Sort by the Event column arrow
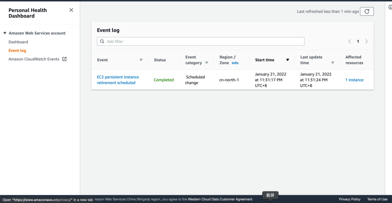 pos(141,60)
